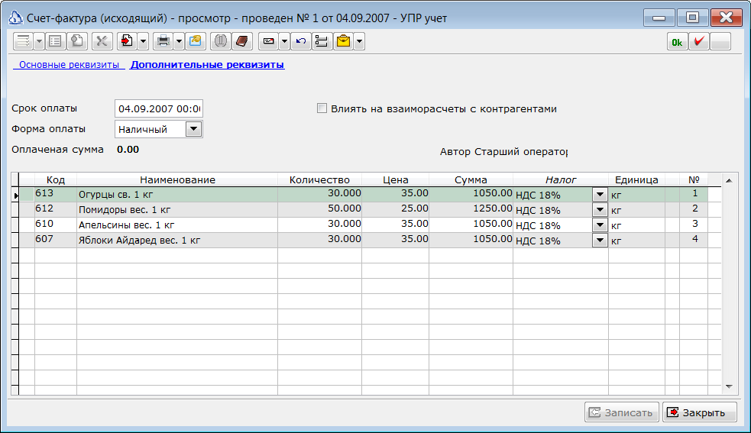Expand the dropdown beside the yellow briefcase
This screenshot has width=751, height=433.
click(x=359, y=41)
